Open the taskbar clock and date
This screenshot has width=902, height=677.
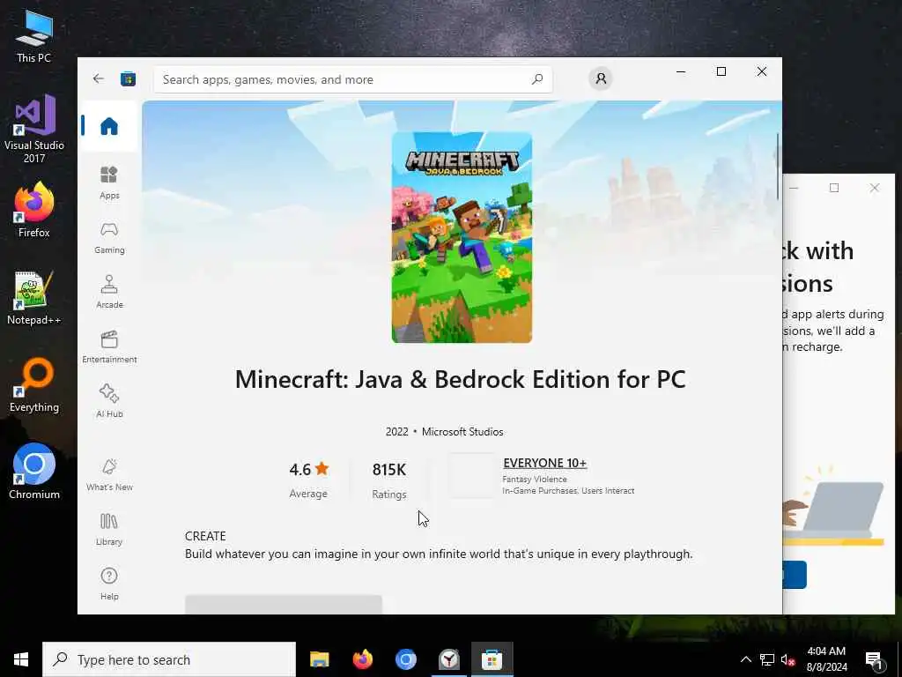pyautogui.click(x=826, y=659)
